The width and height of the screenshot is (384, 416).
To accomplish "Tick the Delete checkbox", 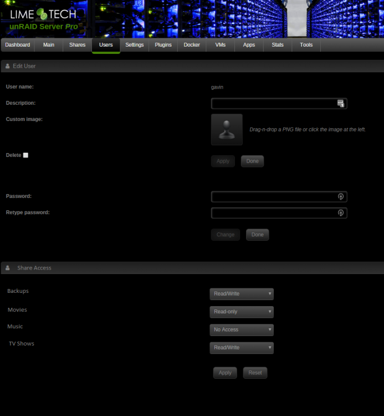I will (25, 155).
